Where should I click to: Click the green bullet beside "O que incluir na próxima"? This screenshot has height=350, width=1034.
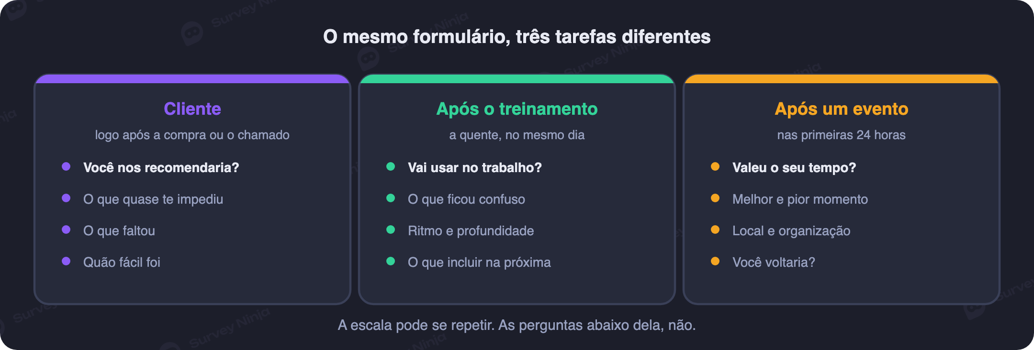[x=391, y=261]
